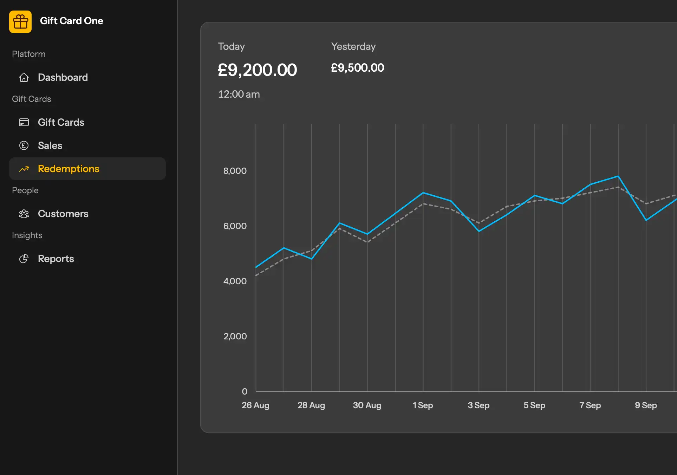Click the Dashboard house icon

24,77
